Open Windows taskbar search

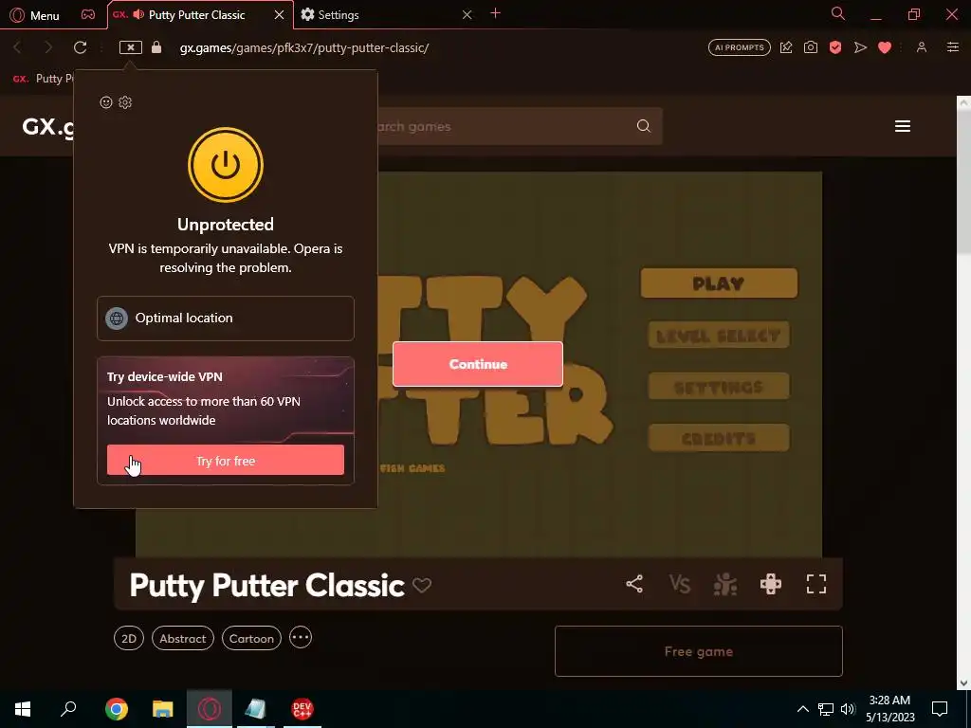pyautogui.click(x=68, y=709)
